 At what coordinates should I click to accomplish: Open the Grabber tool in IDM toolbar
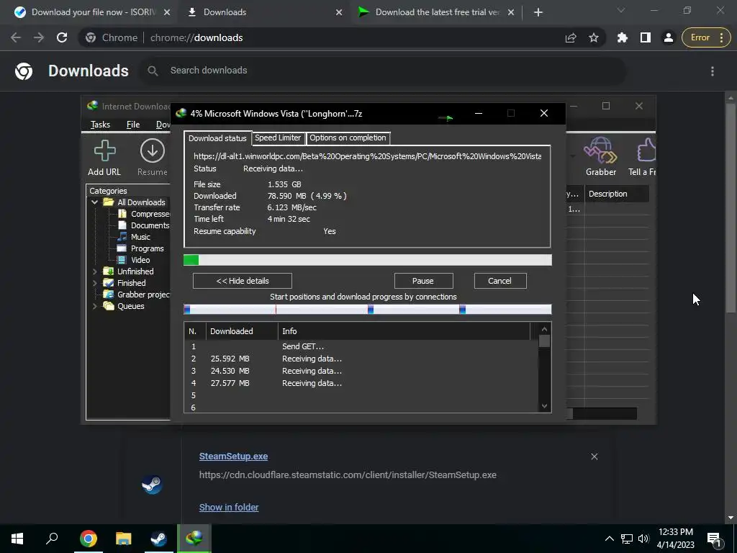(x=601, y=156)
